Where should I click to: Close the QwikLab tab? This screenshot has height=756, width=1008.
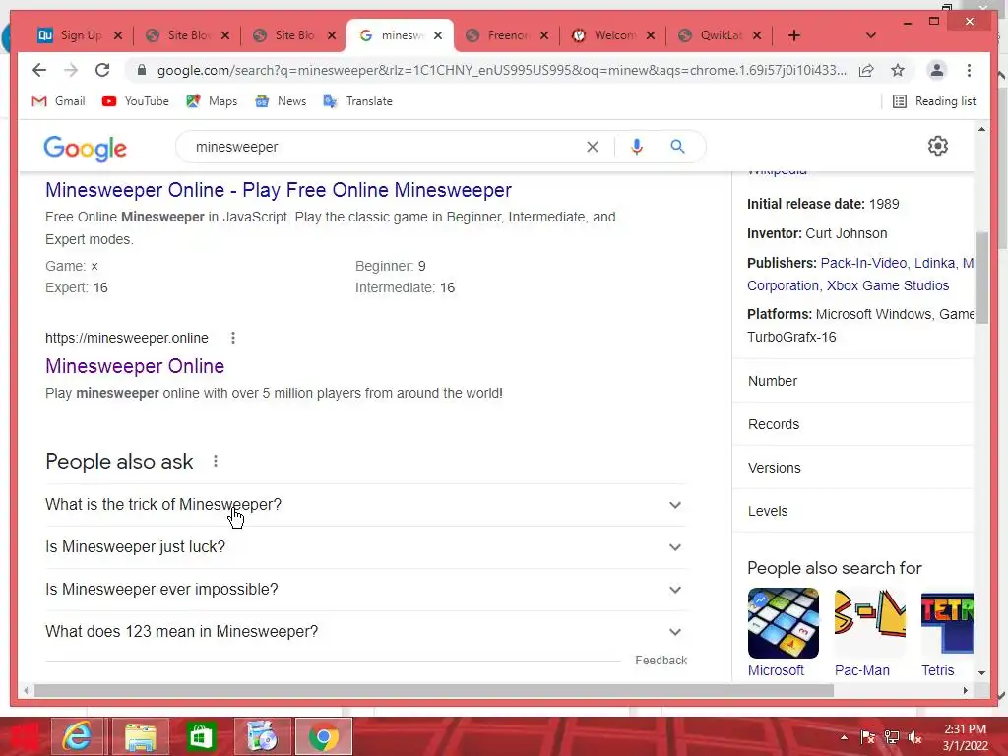click(x=757, y=35)
